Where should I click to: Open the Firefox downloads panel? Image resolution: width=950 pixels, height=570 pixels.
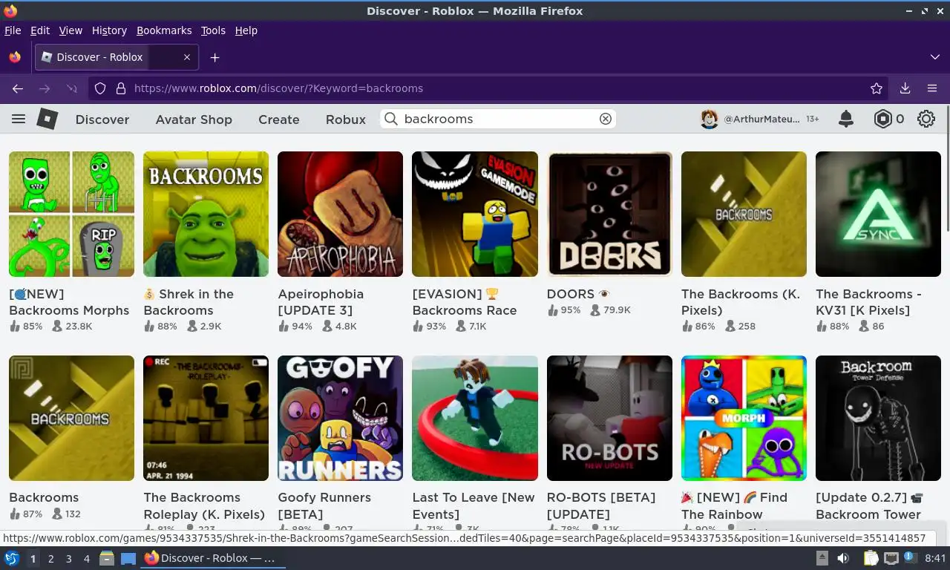[x=905, y=88]
